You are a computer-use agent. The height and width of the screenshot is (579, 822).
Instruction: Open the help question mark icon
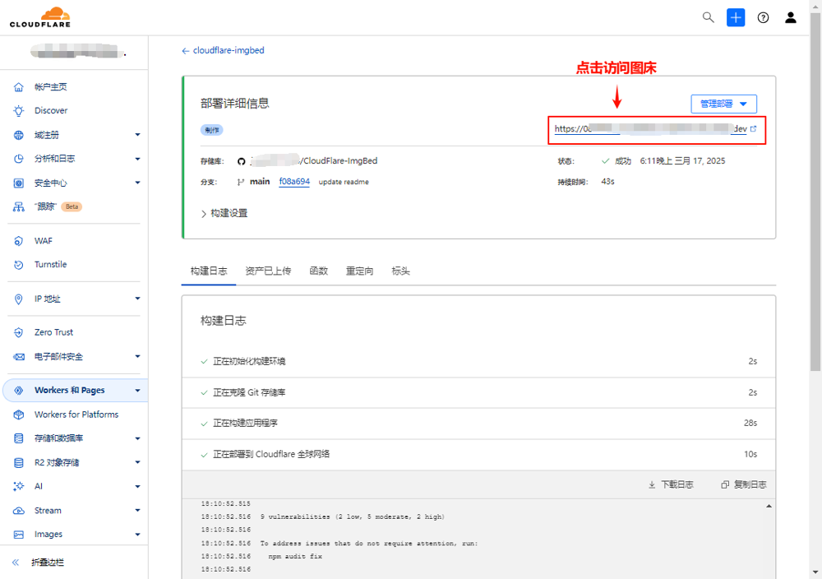pyautogui.click(x=763, y=17)
